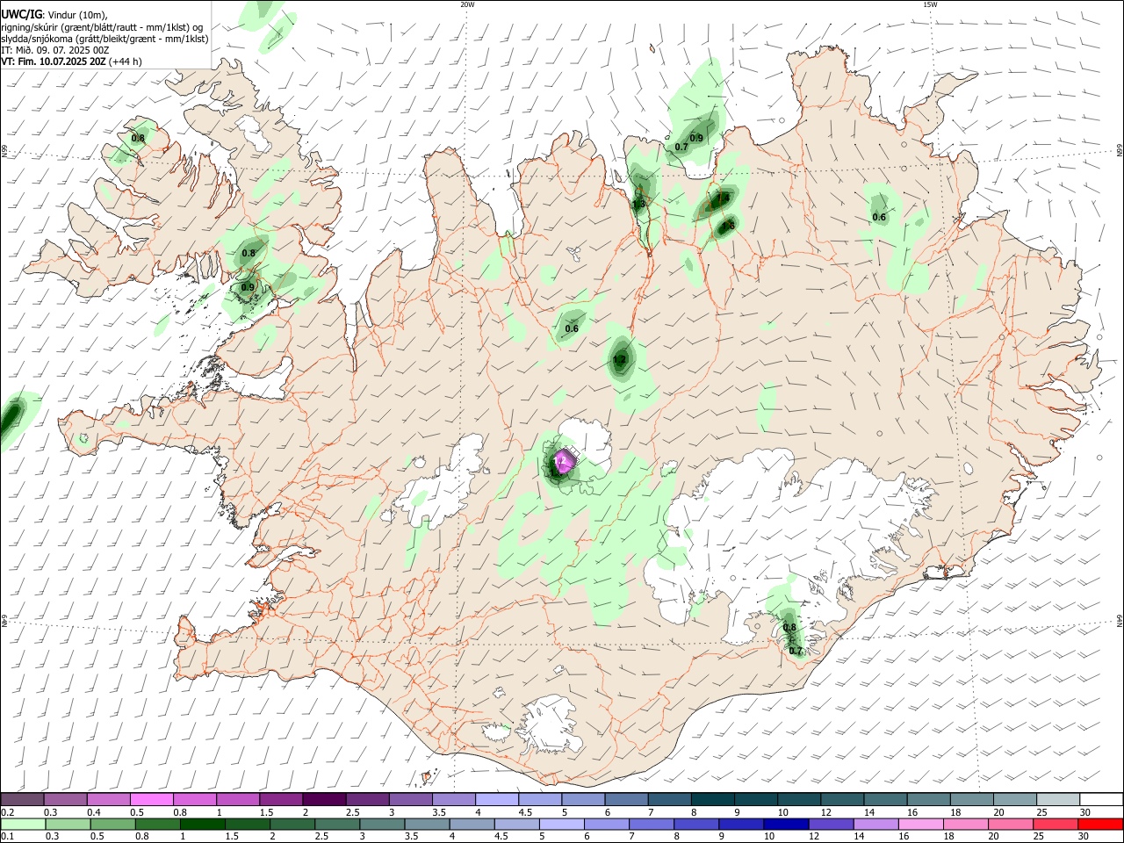Click the 15W longitude label
Image resolution: width=1124 pixels, height=843 pixels.
(x=930, y=4)
